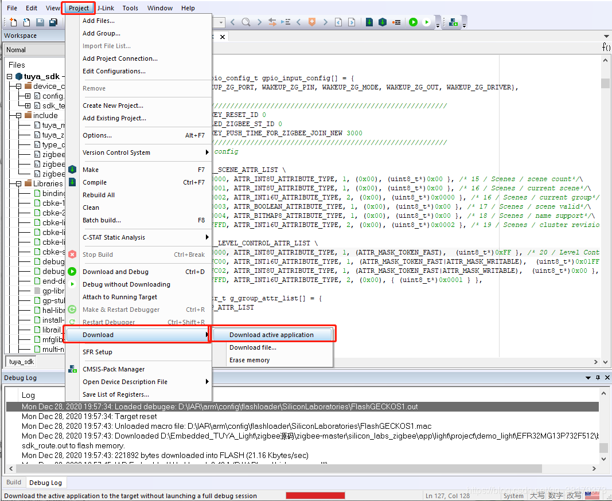Click the Debug Log vertical scrollbar down arrow

[x=604, y=459]
